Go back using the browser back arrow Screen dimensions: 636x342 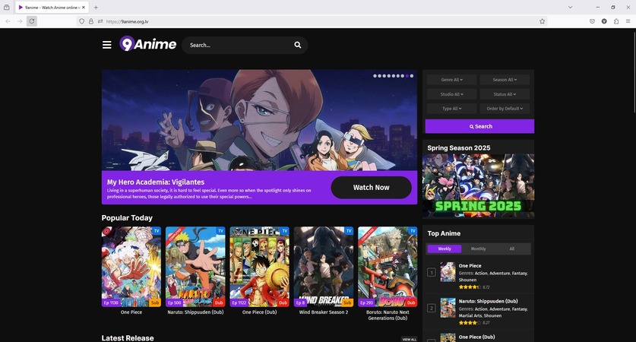coord(8,21)
